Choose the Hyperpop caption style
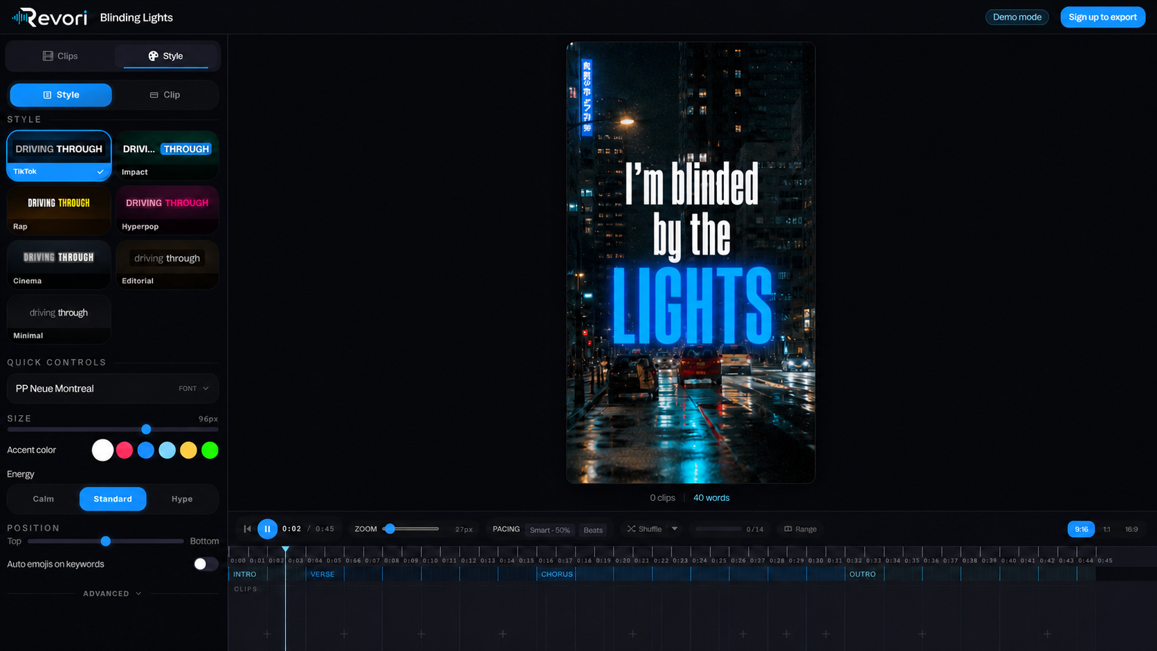 click(x=167, y=211)
